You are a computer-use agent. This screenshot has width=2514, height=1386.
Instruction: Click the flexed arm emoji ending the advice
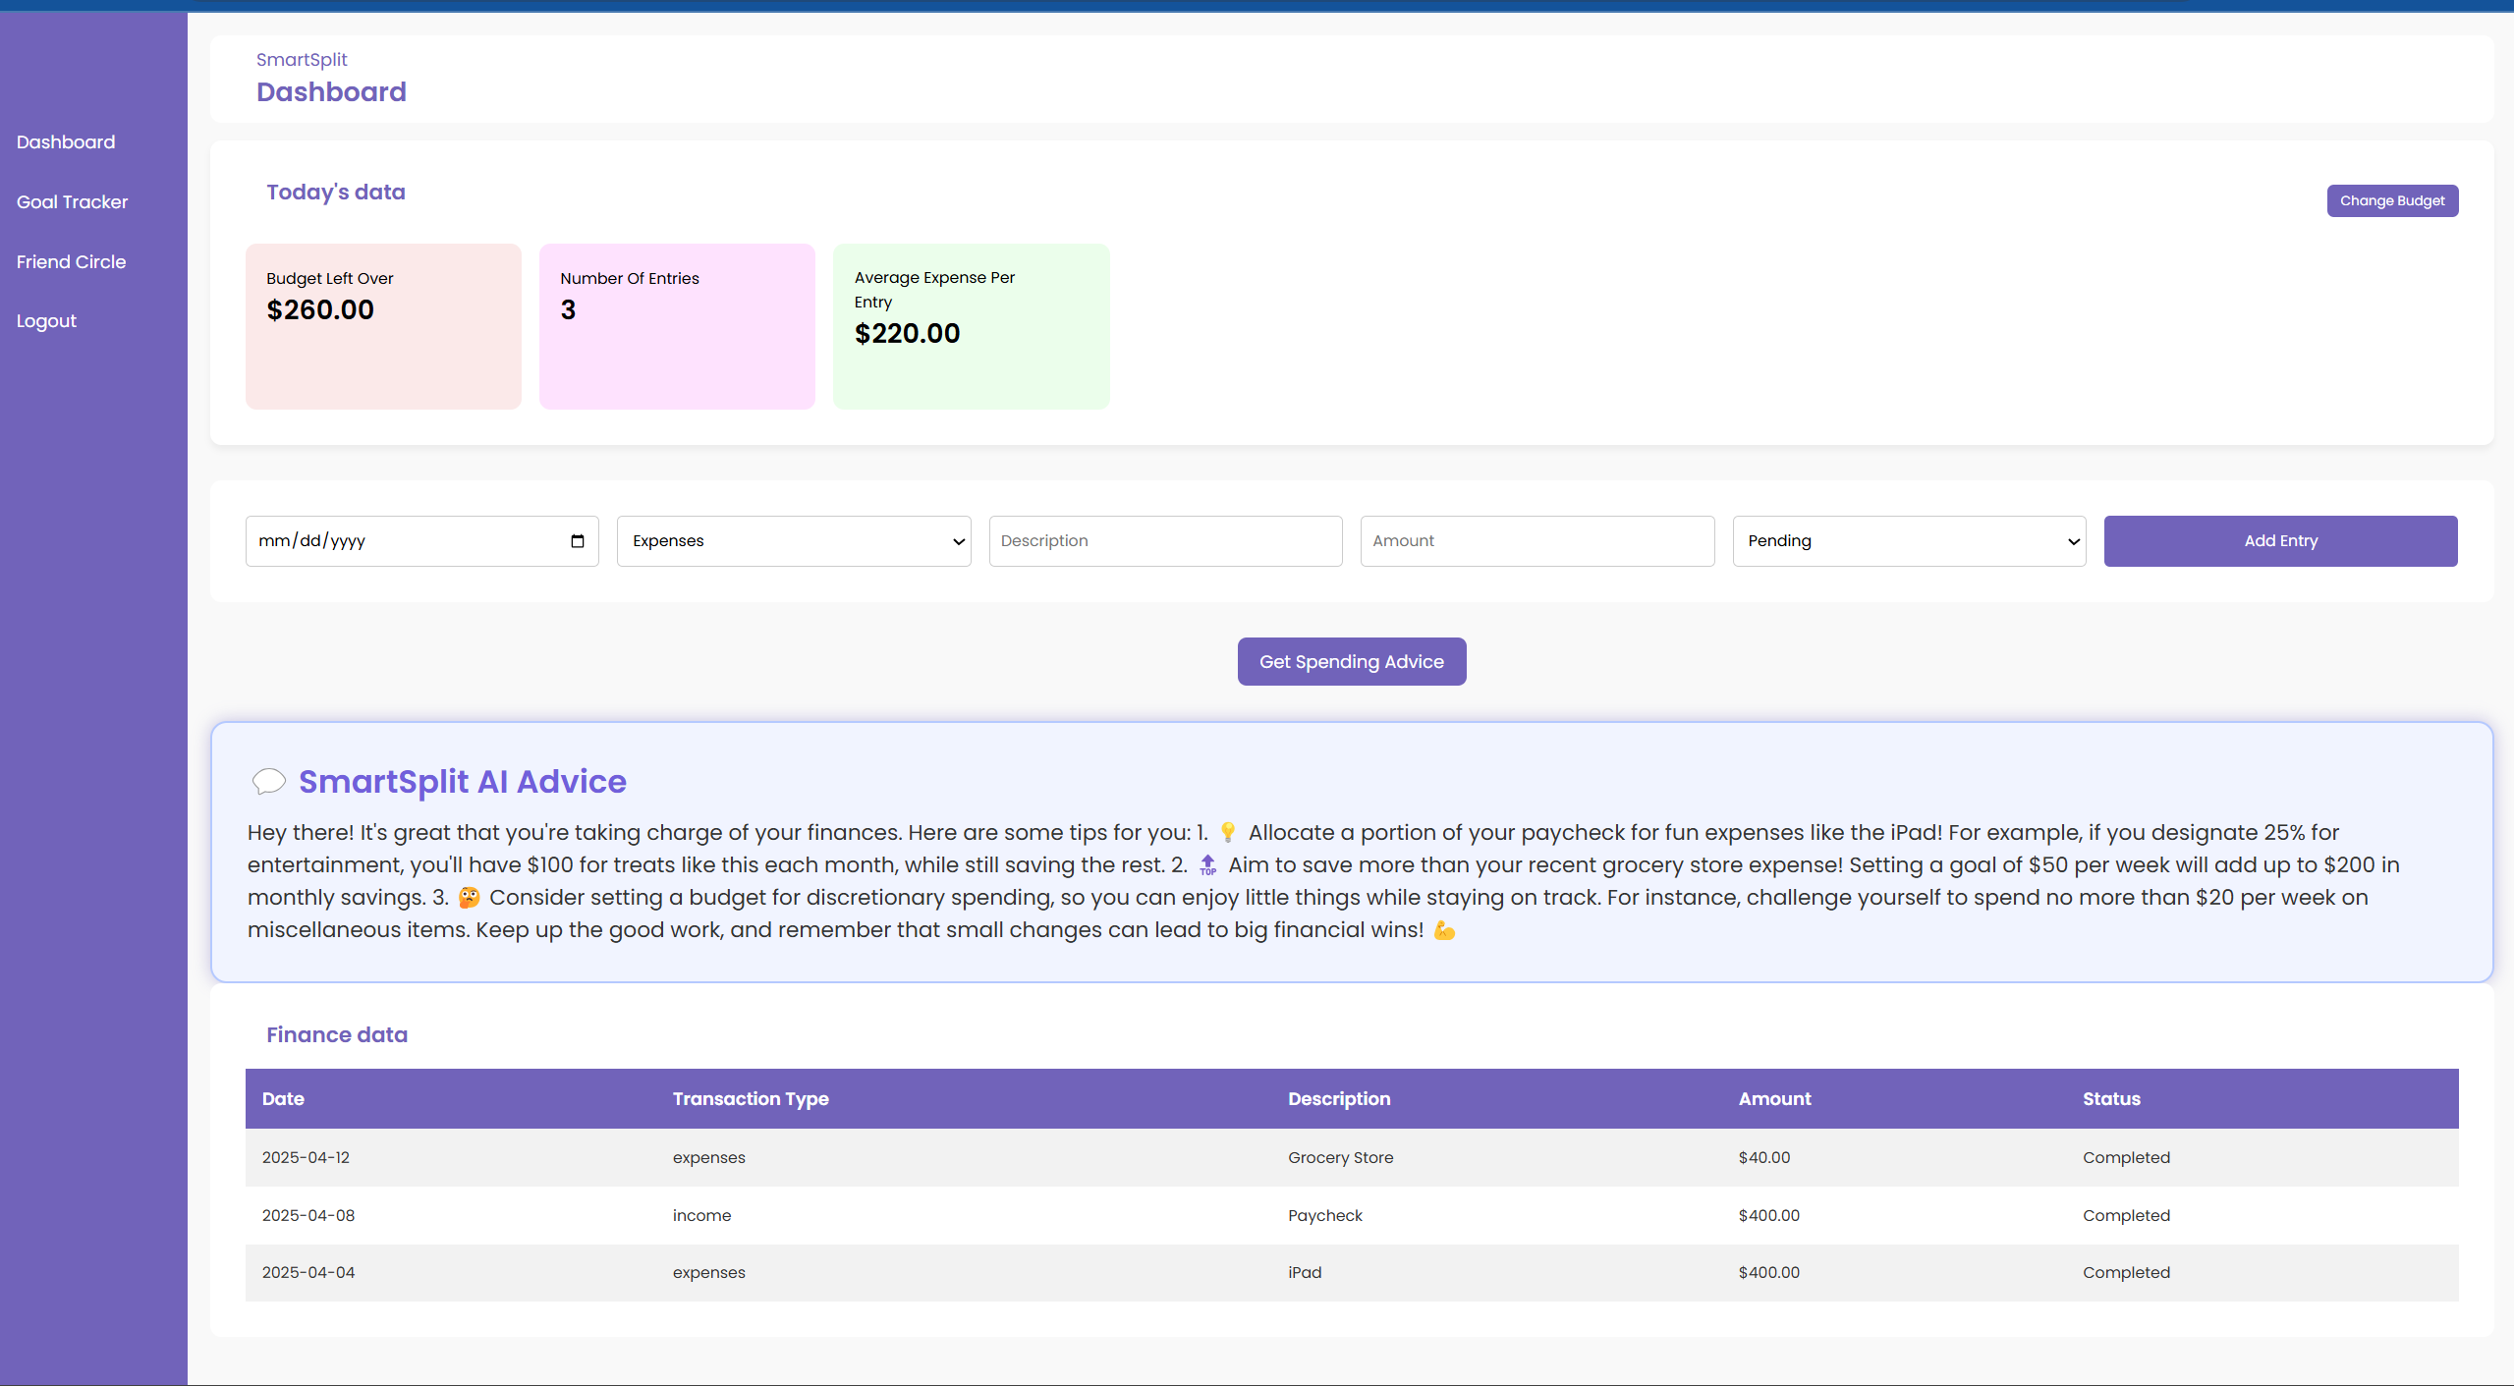pos(1444,930)
